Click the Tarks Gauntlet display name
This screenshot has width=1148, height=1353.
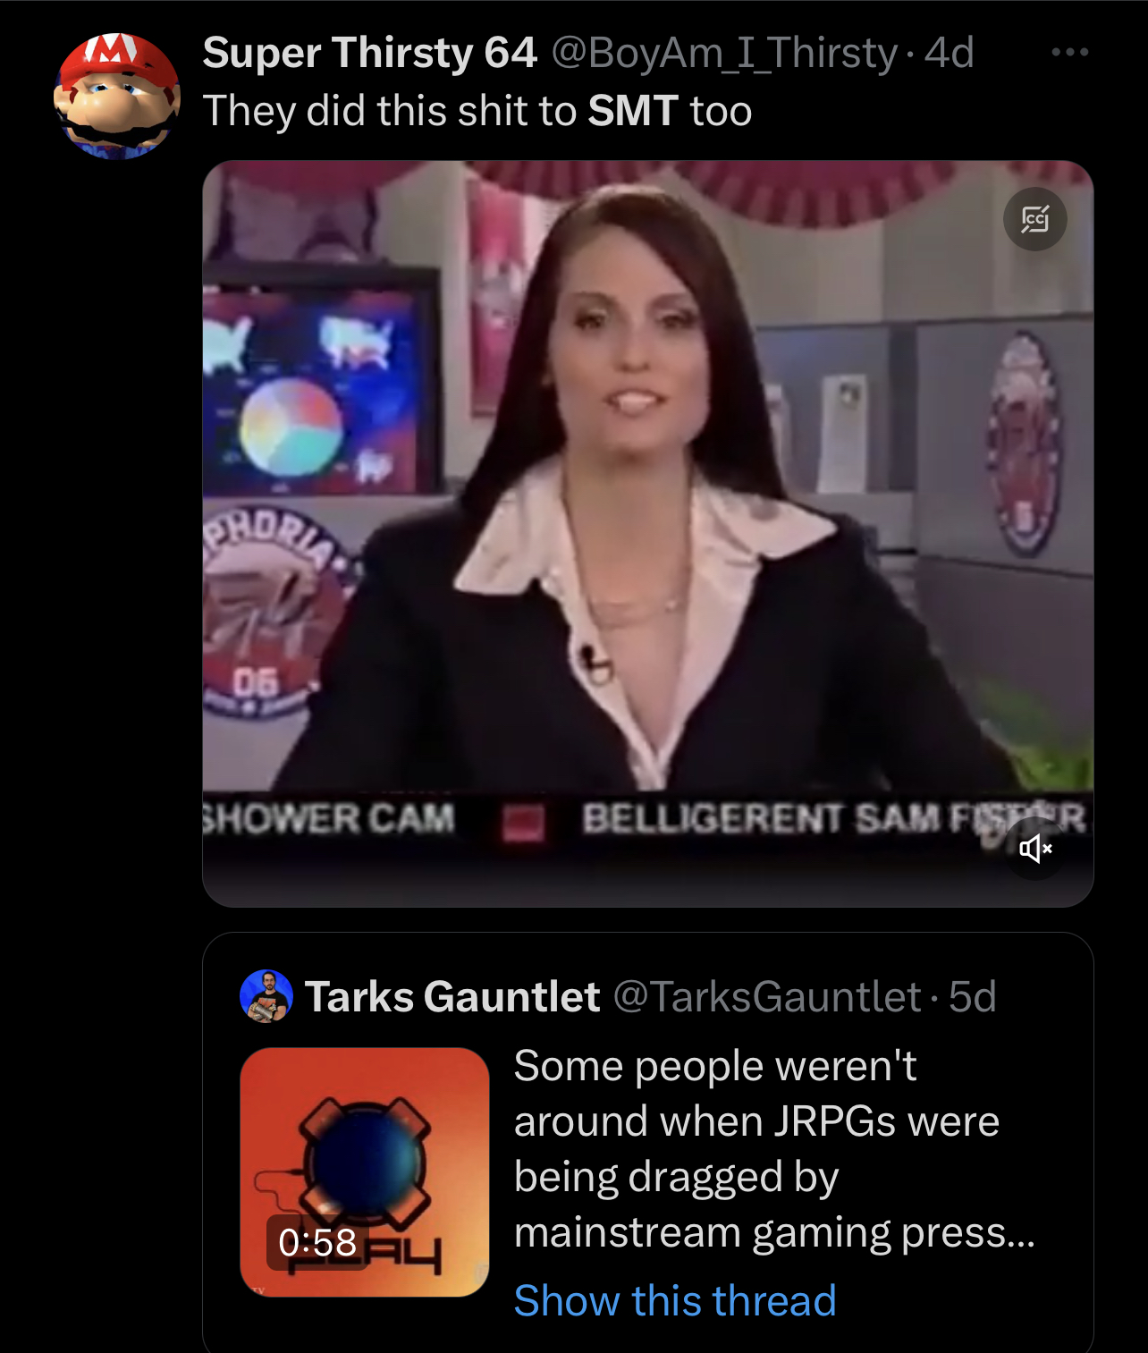pos(452,997)
